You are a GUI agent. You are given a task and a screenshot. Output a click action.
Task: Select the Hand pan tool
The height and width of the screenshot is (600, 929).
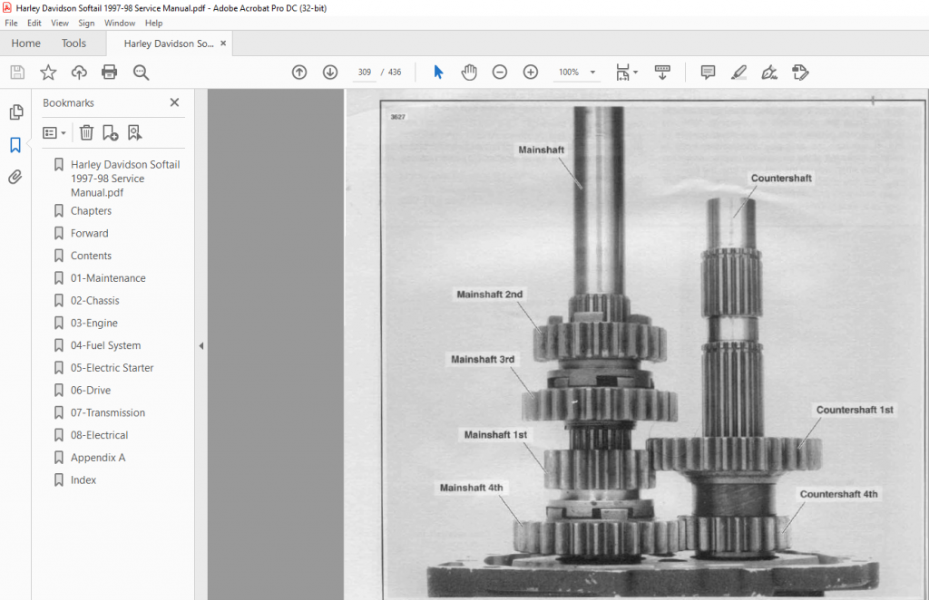pyautogui.click(x=469, y=73)
